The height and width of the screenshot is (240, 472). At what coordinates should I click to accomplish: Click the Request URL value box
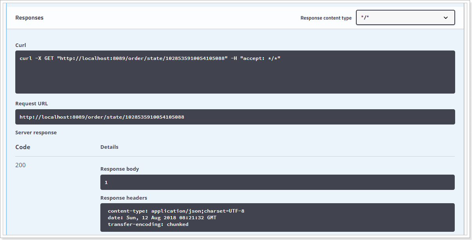(235, 117)
